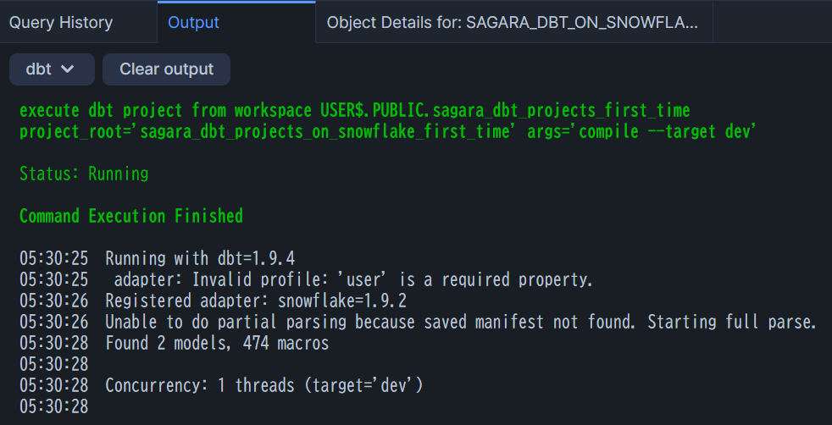Click the chevron arrow beside dbt

tap(68, 69)
